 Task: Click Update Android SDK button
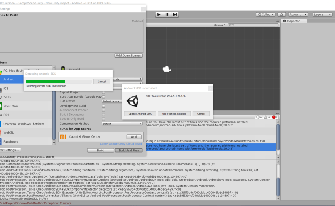(140, 114)
